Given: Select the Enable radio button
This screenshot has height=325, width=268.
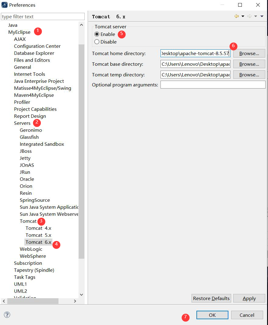Looking at the screenshot, I should 97,34.
